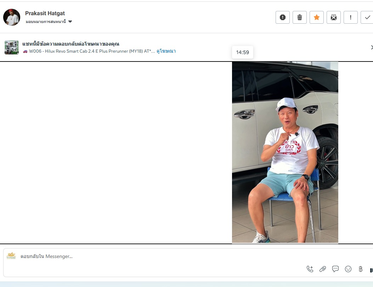Open the received photo of seated man
The height and width of the screenshot is (287, 373).
point(285,152)
